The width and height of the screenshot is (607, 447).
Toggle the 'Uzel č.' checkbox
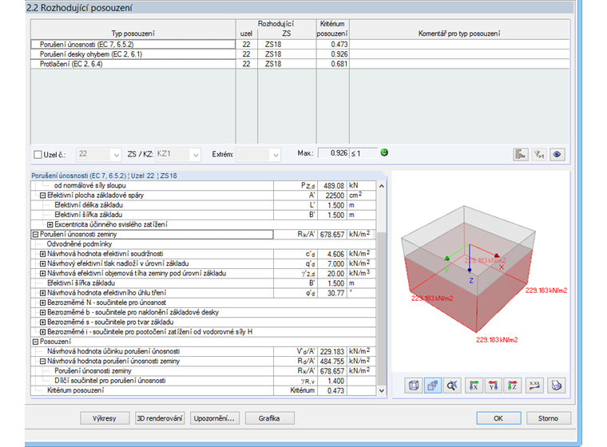pyautogui.click(x=38, y=154)
